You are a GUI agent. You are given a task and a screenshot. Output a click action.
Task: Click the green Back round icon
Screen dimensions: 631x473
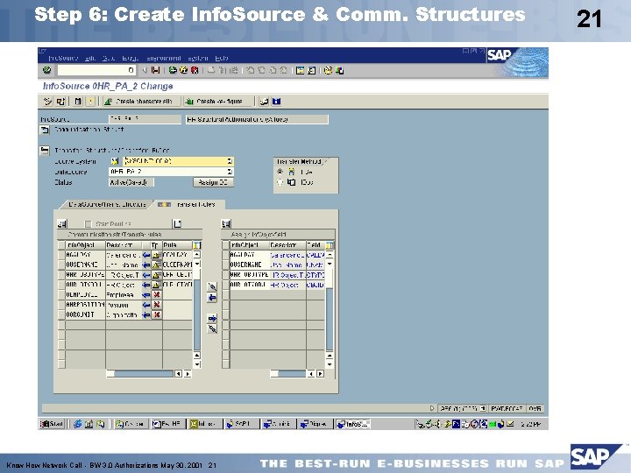[x=173, y=70]
